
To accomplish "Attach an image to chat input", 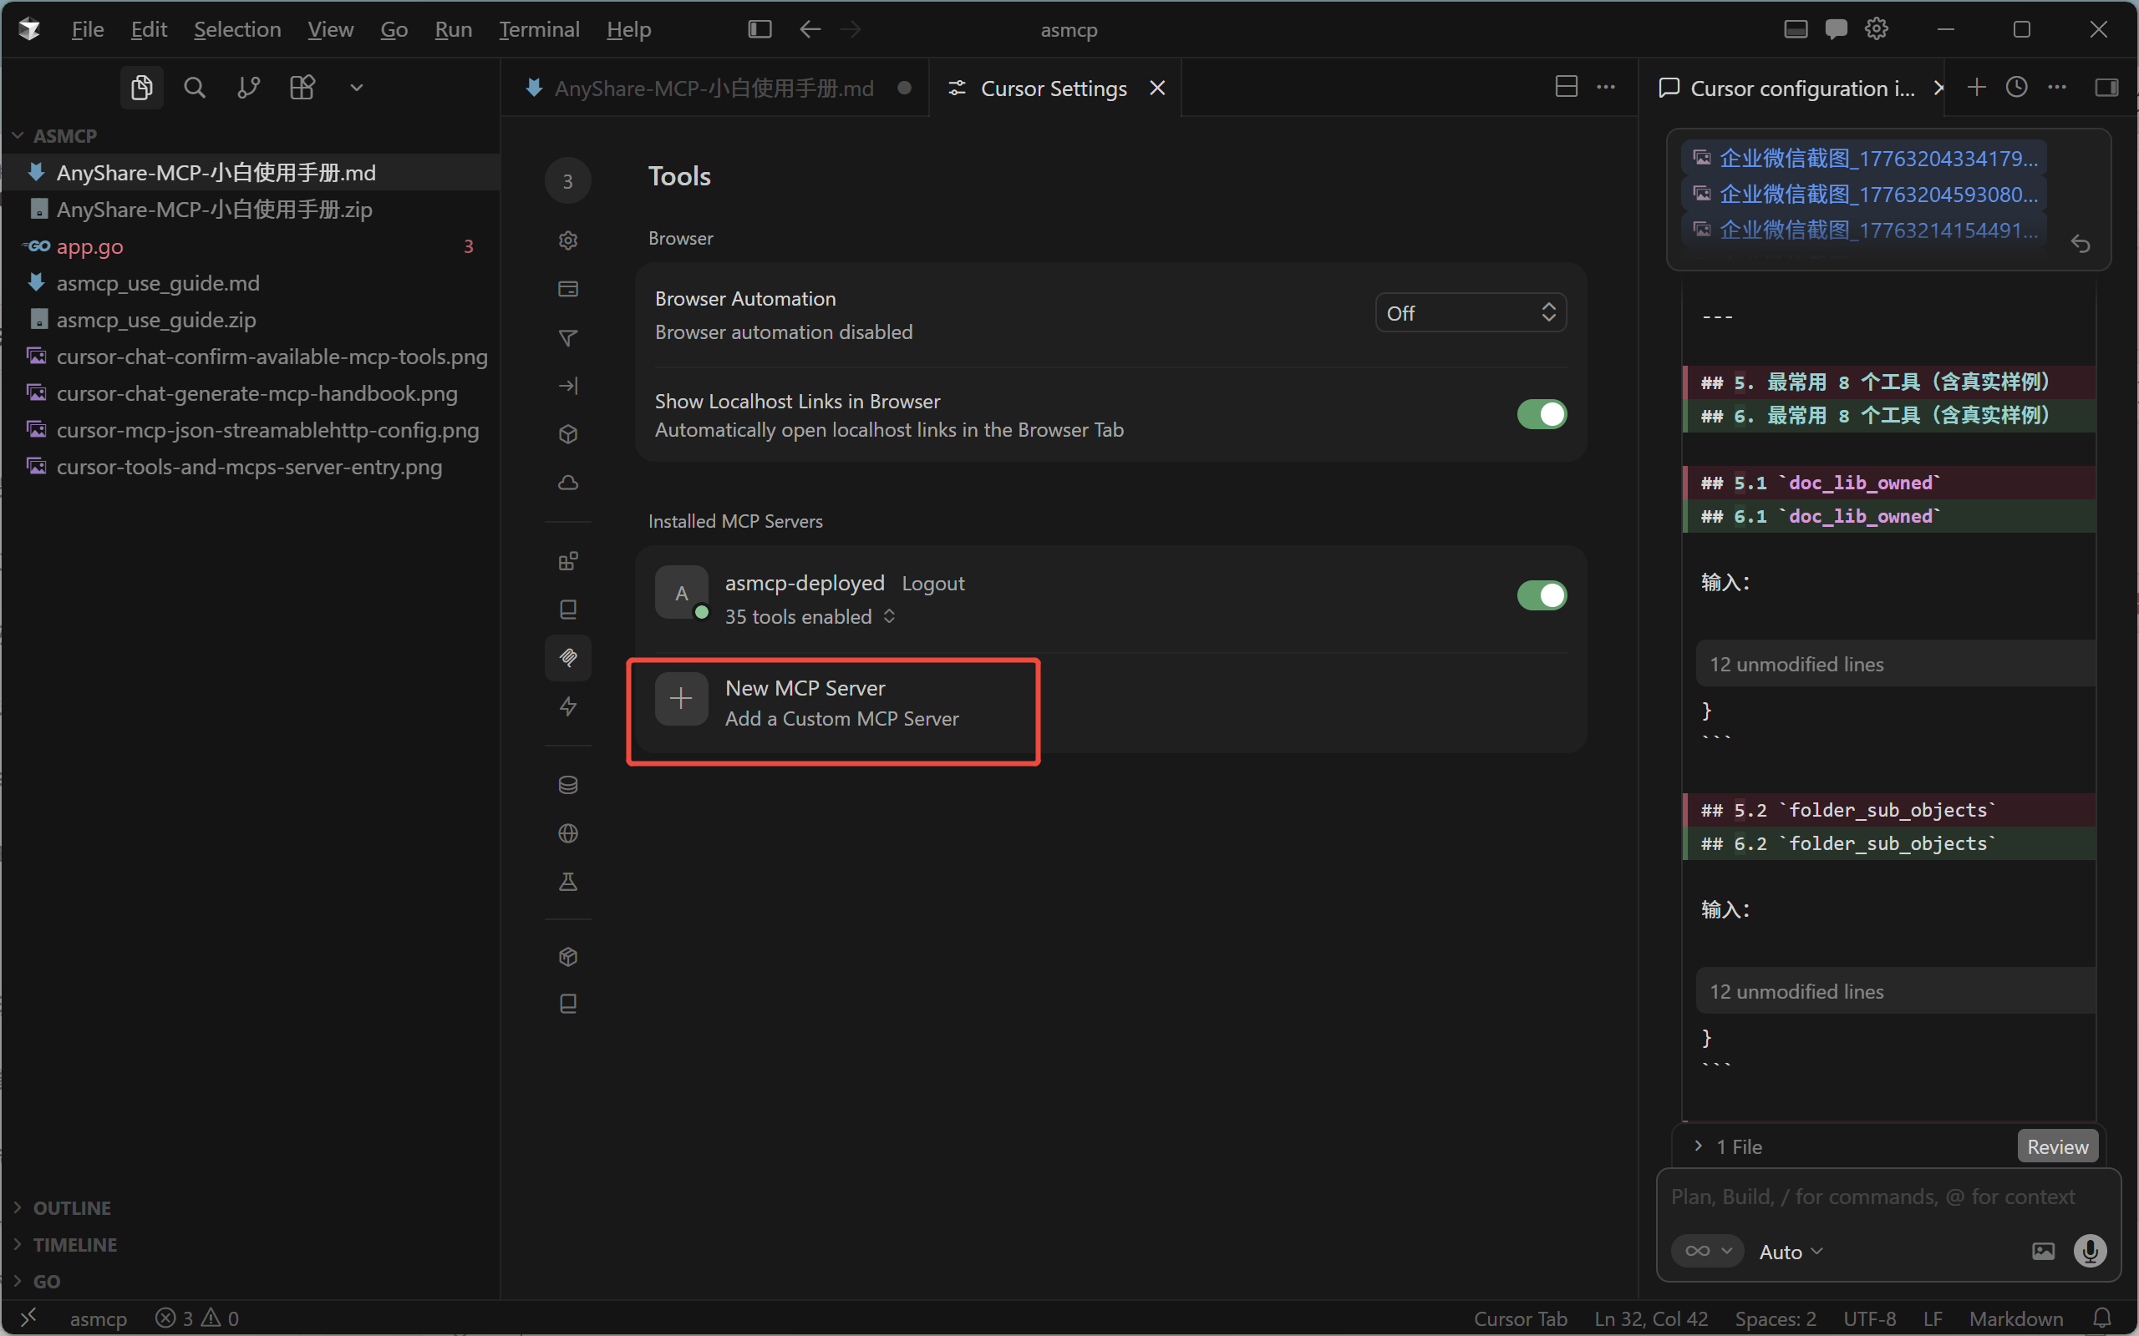I will point(2043,1250).
